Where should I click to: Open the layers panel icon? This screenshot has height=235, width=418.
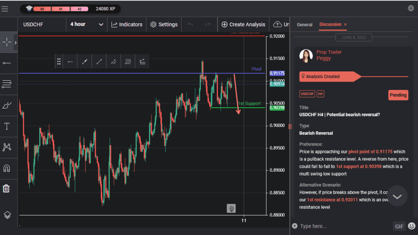(x=7, y=215)
